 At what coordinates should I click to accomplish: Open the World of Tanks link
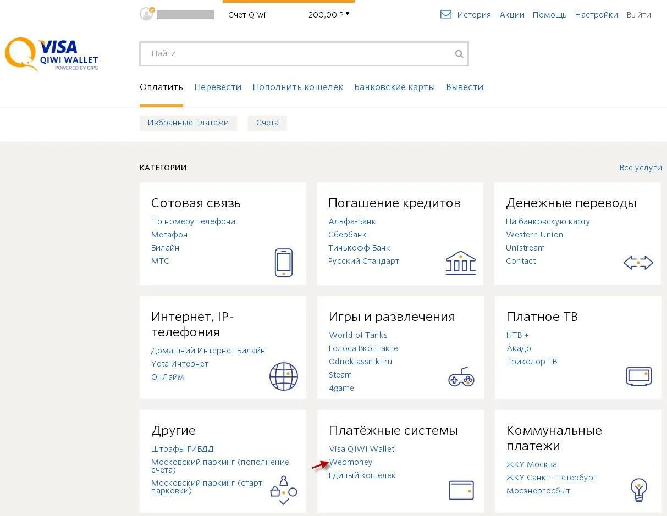[358, 335]
